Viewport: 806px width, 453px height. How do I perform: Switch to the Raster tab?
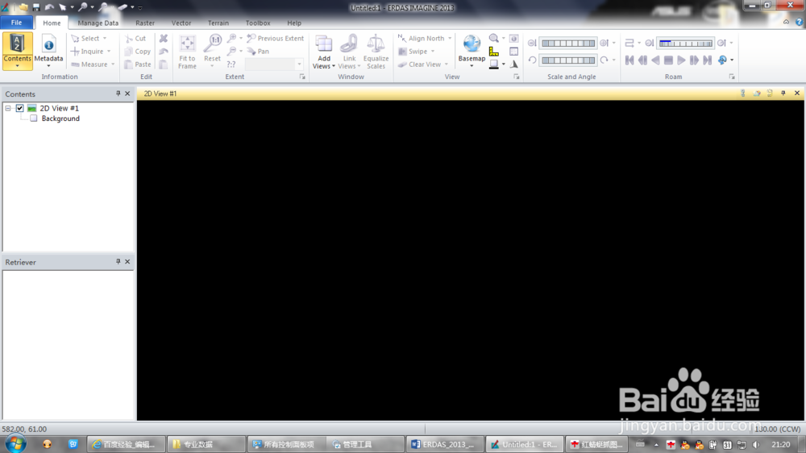145,23
